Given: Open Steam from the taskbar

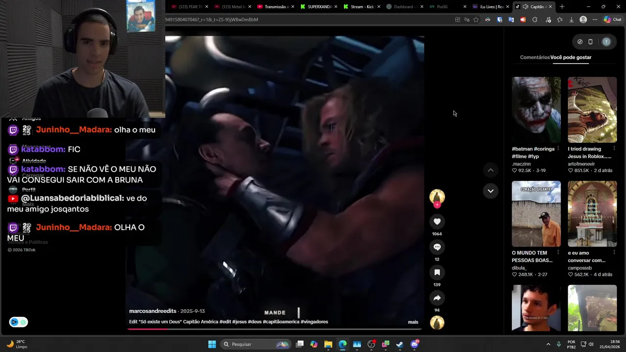Looking at the screenshot, I should pos(400,344).
